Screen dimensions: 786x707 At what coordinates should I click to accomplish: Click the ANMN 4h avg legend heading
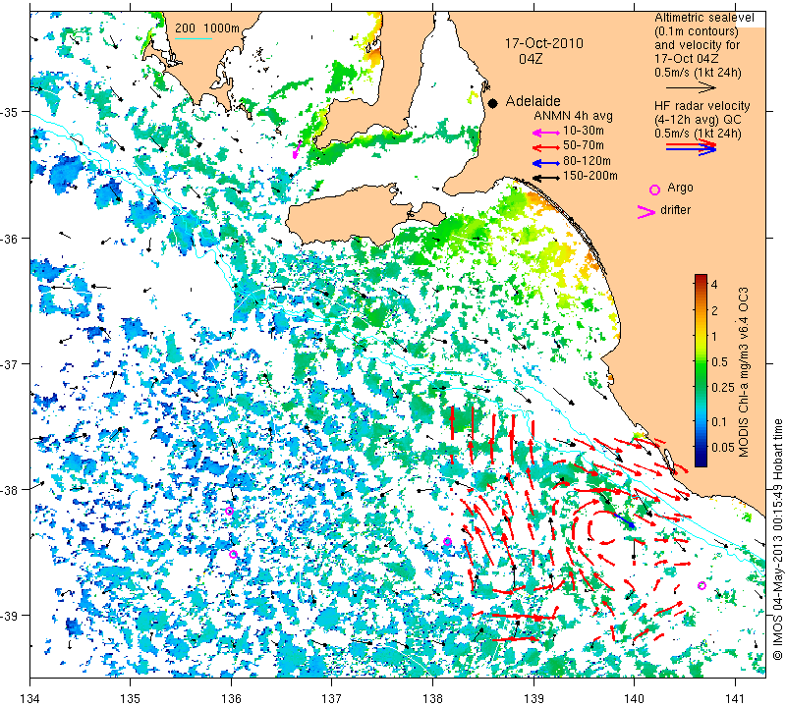click(x=573, y=116)
